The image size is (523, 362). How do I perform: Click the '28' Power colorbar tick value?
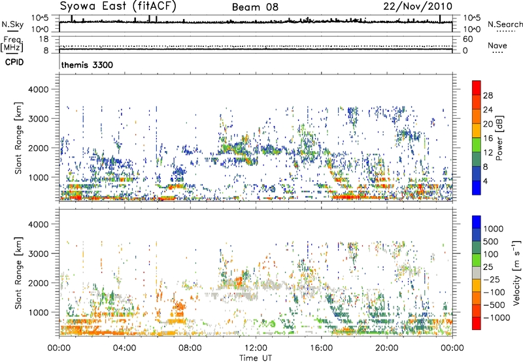point(488,95)
